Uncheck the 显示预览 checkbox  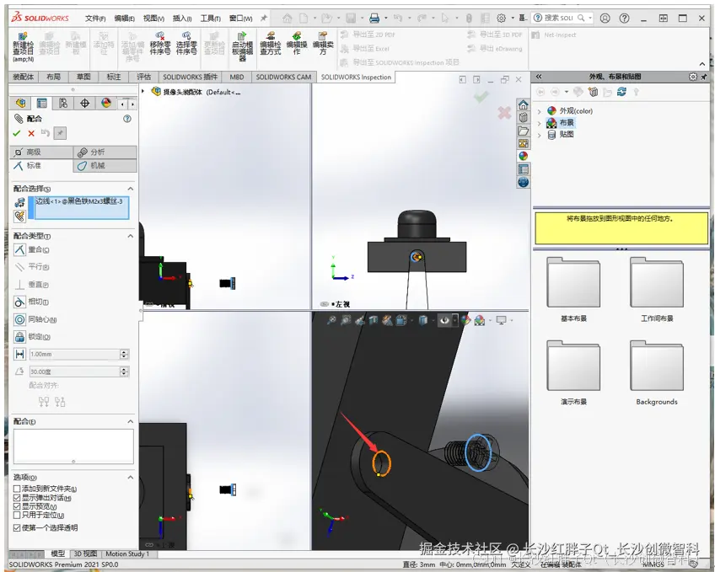tap(17, 506)
